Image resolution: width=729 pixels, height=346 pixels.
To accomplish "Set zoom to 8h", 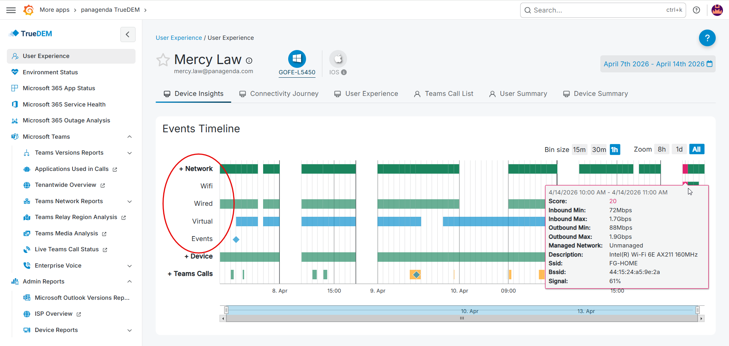I will click(661, 149).
